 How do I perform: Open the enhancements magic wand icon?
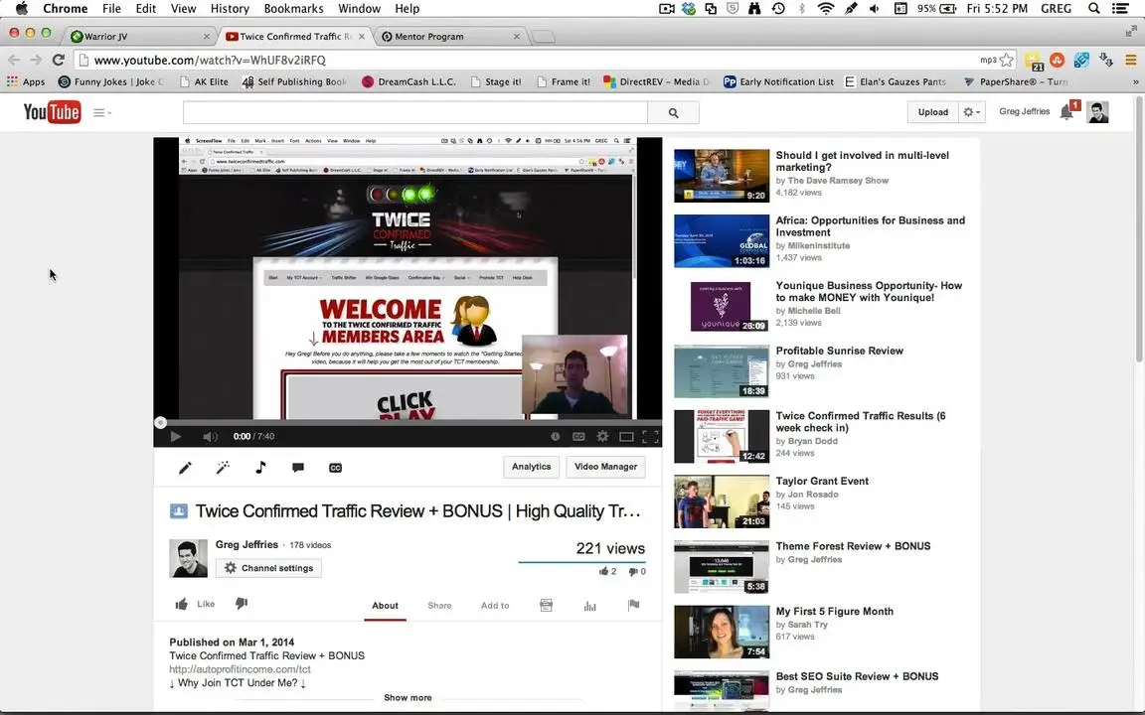[224, 468]
